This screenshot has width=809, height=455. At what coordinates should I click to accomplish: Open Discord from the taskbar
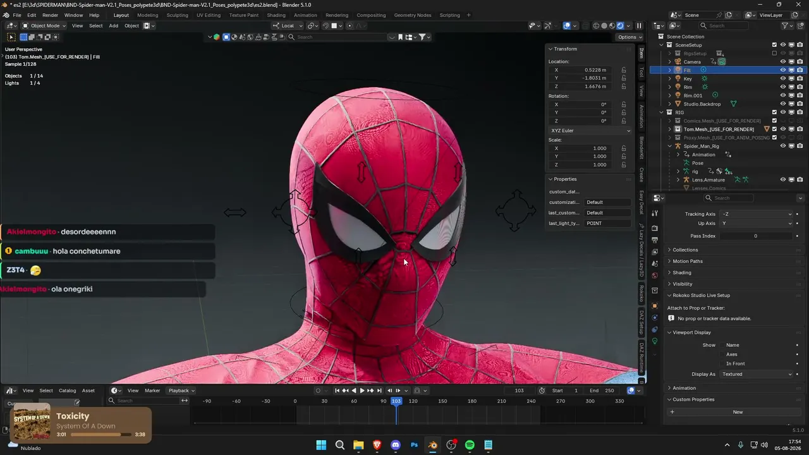[x=396, y=445]
